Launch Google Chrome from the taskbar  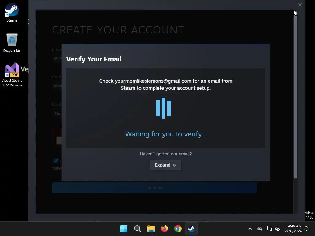pos(178,229)
